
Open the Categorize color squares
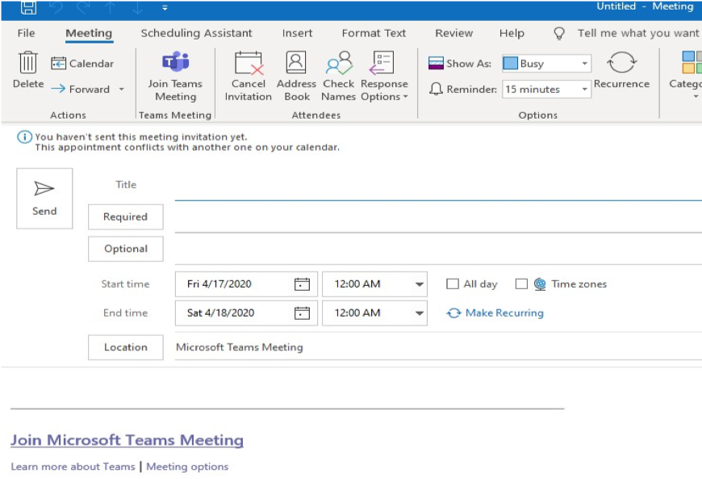point(692,62)
